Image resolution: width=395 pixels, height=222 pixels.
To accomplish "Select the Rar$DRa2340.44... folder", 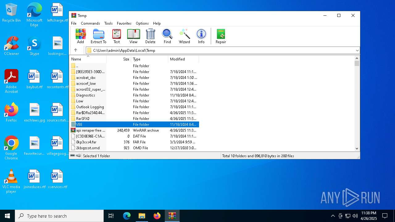I will 135,113.
